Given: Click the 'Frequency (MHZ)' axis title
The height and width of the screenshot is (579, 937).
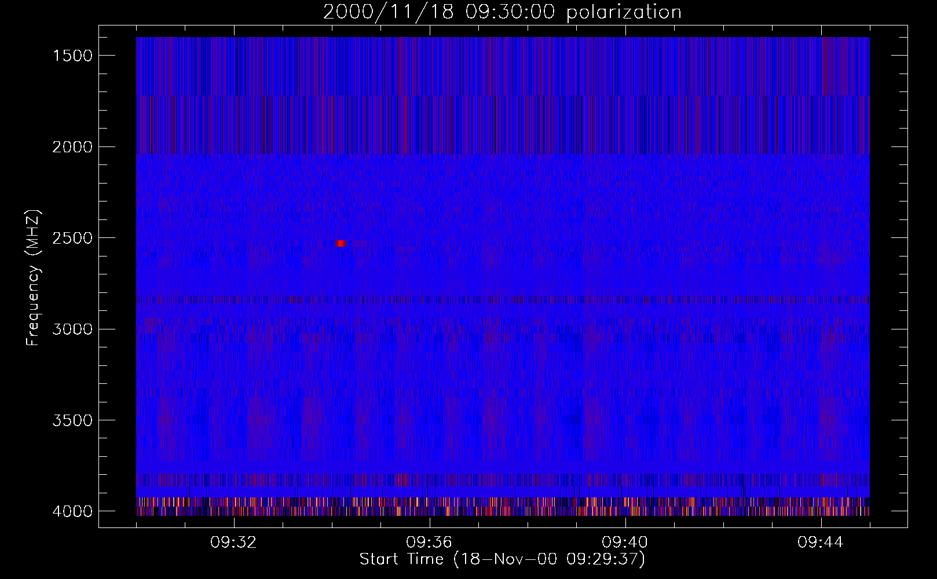Looking at the screenshot, I should (34, 277).
